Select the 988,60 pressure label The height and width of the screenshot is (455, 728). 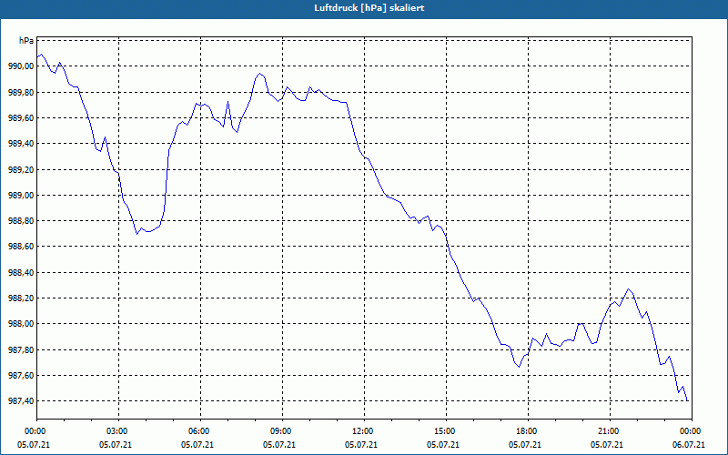[21, 247]
